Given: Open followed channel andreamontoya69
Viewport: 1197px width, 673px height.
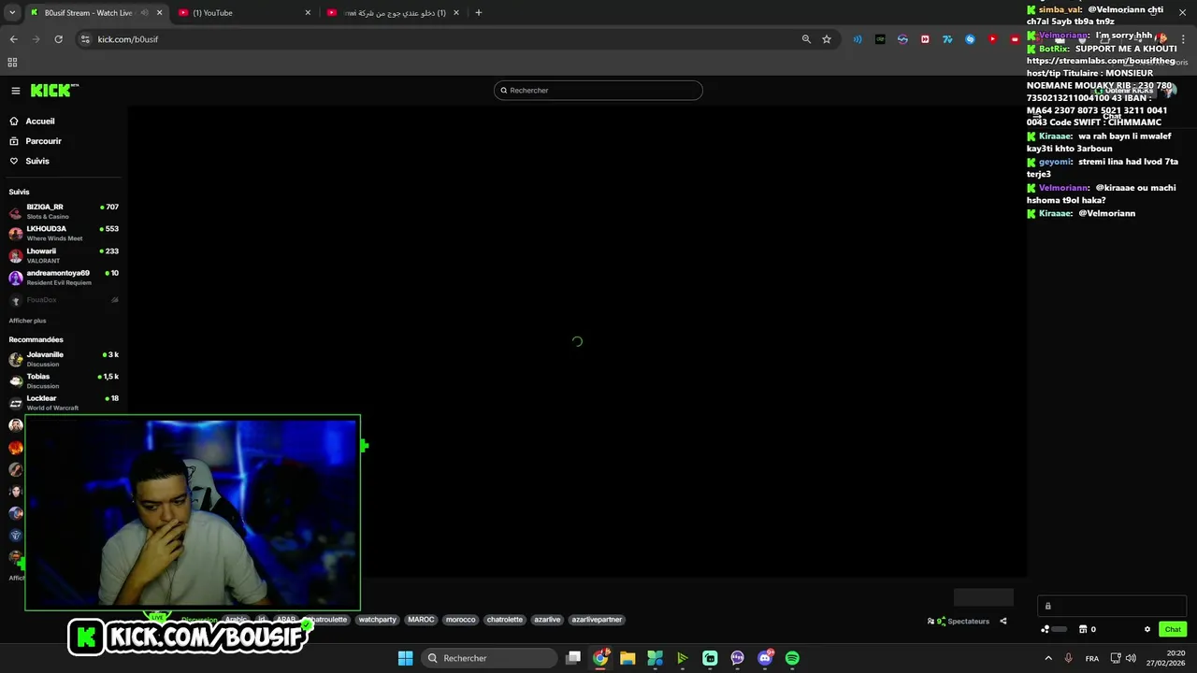Looking at the screenshot, I should tap(64, 278).
